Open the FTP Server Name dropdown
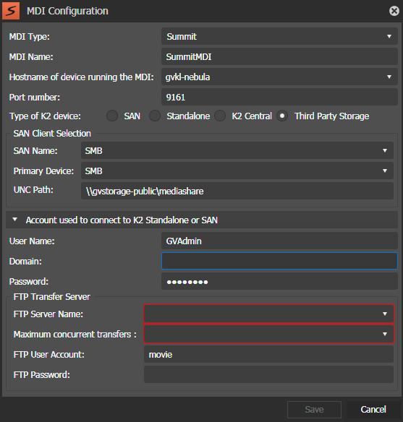The image size is (403, 422). (x=269, y=314)
